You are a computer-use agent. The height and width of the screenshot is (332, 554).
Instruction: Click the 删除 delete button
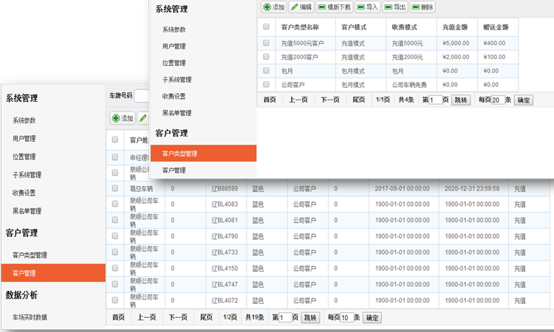(423, 7)
